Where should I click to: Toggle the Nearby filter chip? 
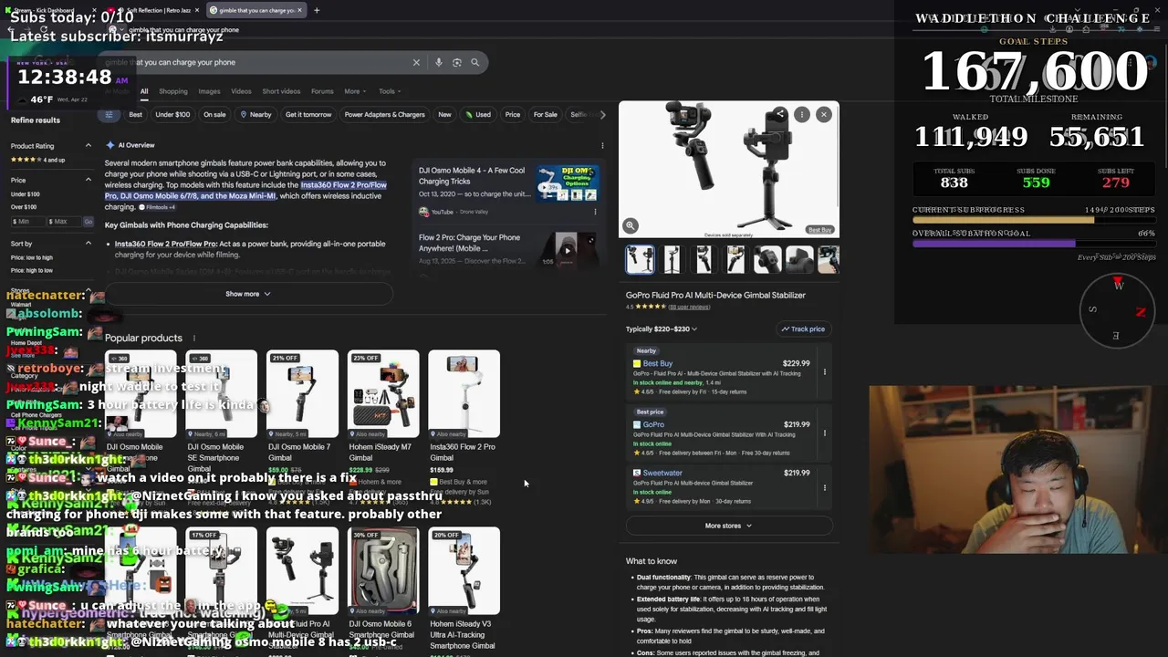click(x=255, y=115)
